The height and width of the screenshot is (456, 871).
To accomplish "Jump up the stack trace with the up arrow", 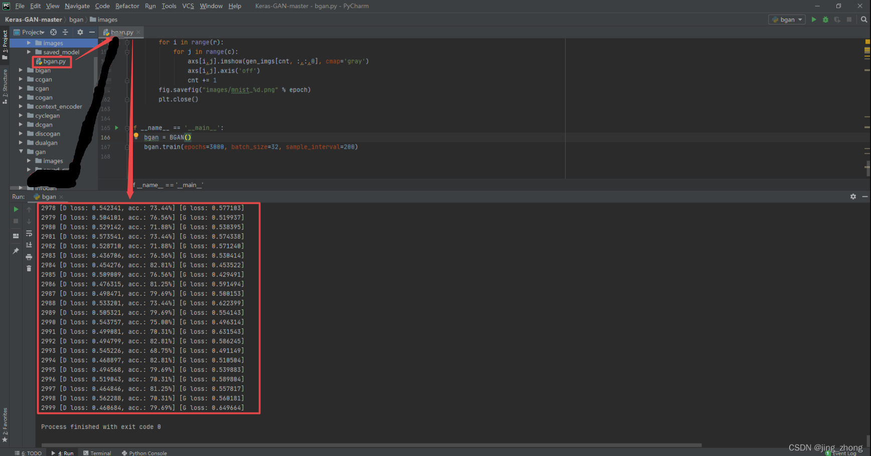I will coord(29,209).
